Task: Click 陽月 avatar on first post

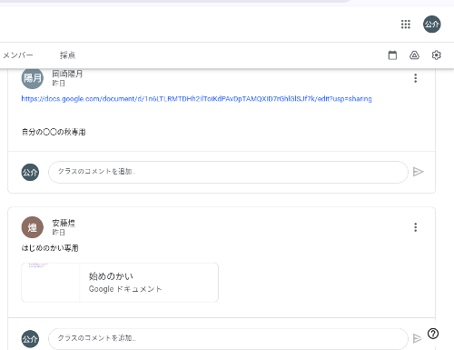Action: [33, 78]
